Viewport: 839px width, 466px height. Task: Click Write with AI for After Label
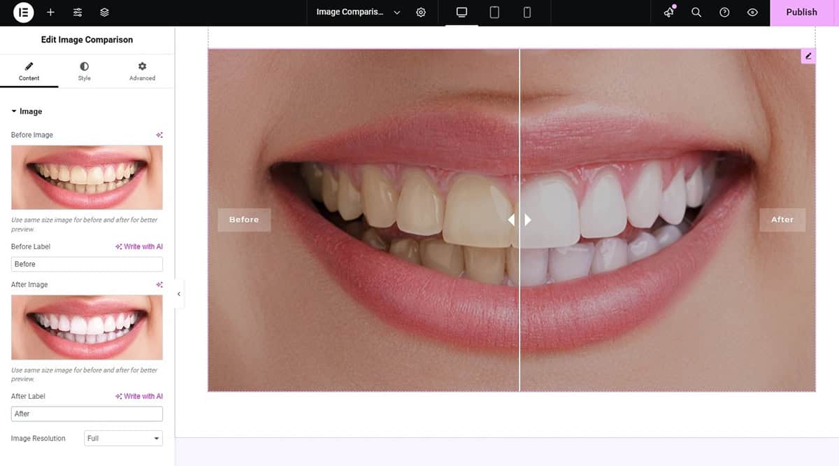click(139, 397)
